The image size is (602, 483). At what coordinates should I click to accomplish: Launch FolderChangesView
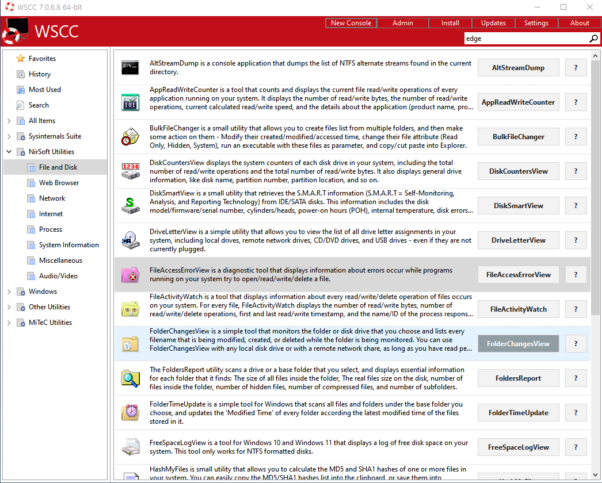519,344
